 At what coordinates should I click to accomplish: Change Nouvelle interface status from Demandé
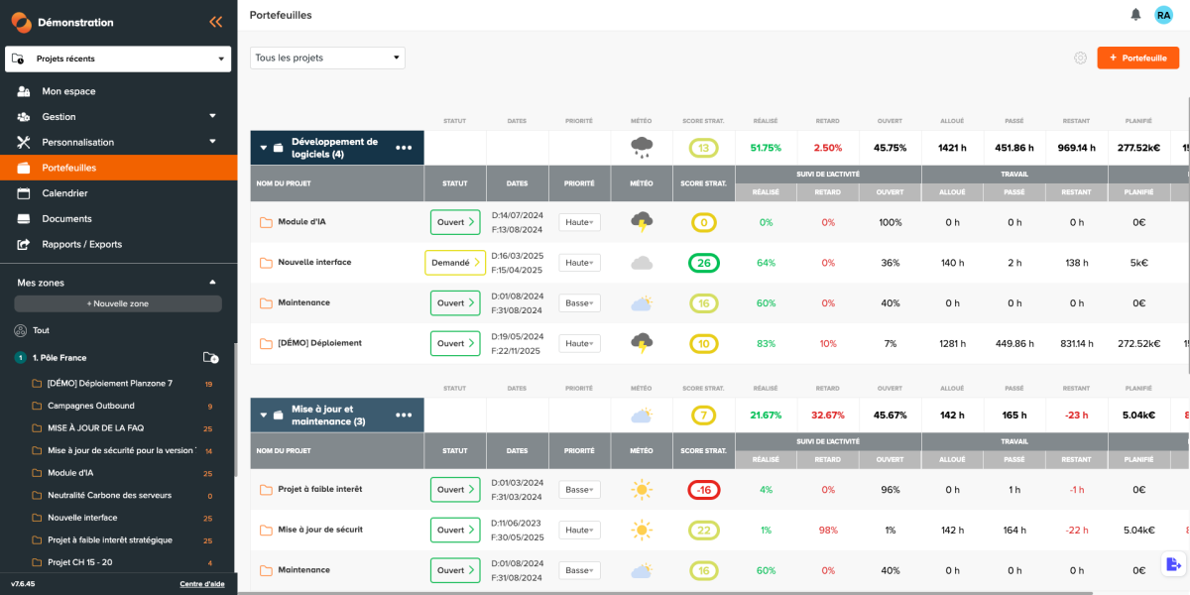pyautogui.click(x=455, y=263)
